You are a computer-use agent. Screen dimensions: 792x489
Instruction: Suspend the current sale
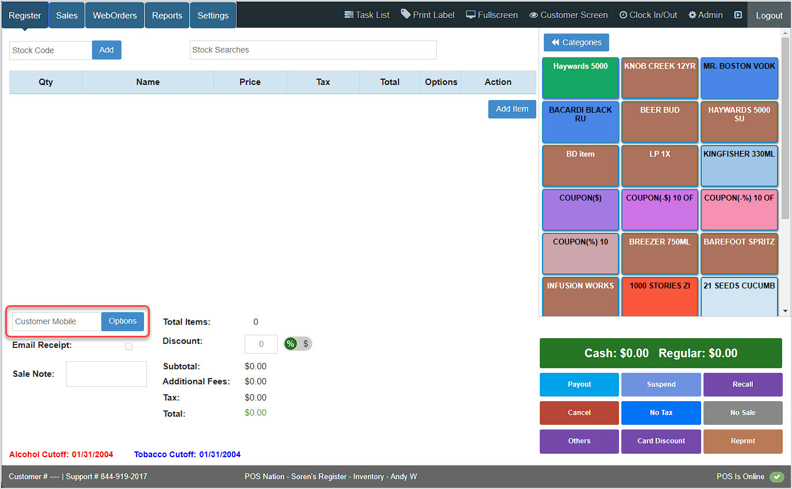661,384
